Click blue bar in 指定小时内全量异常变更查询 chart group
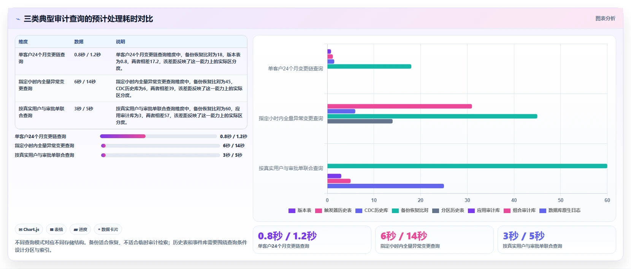631x269 pixels. [341, 111]
